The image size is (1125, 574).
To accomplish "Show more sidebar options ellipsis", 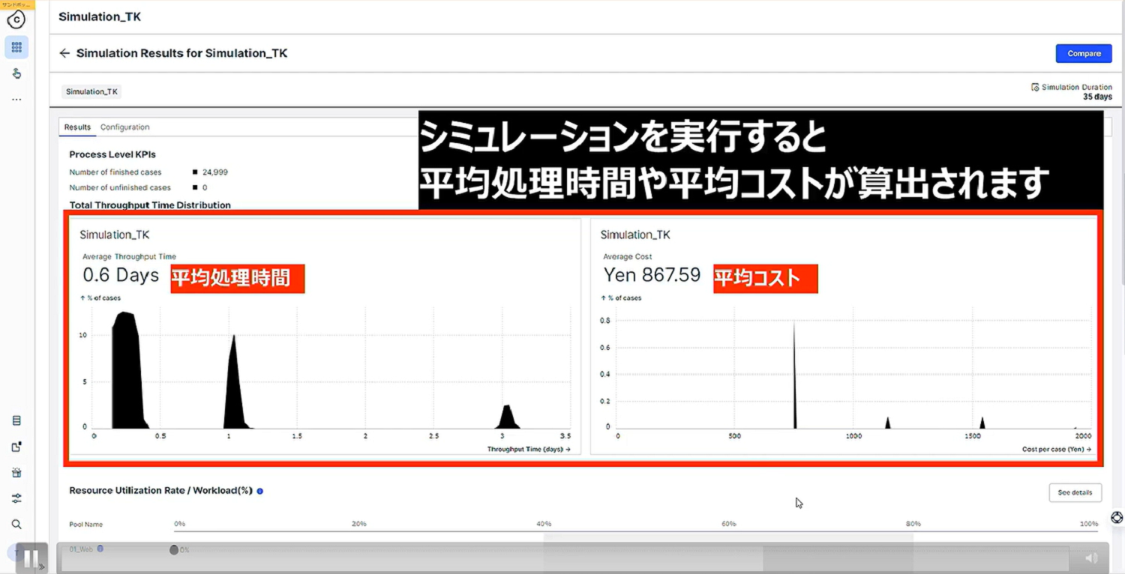I will click(16, 99).
